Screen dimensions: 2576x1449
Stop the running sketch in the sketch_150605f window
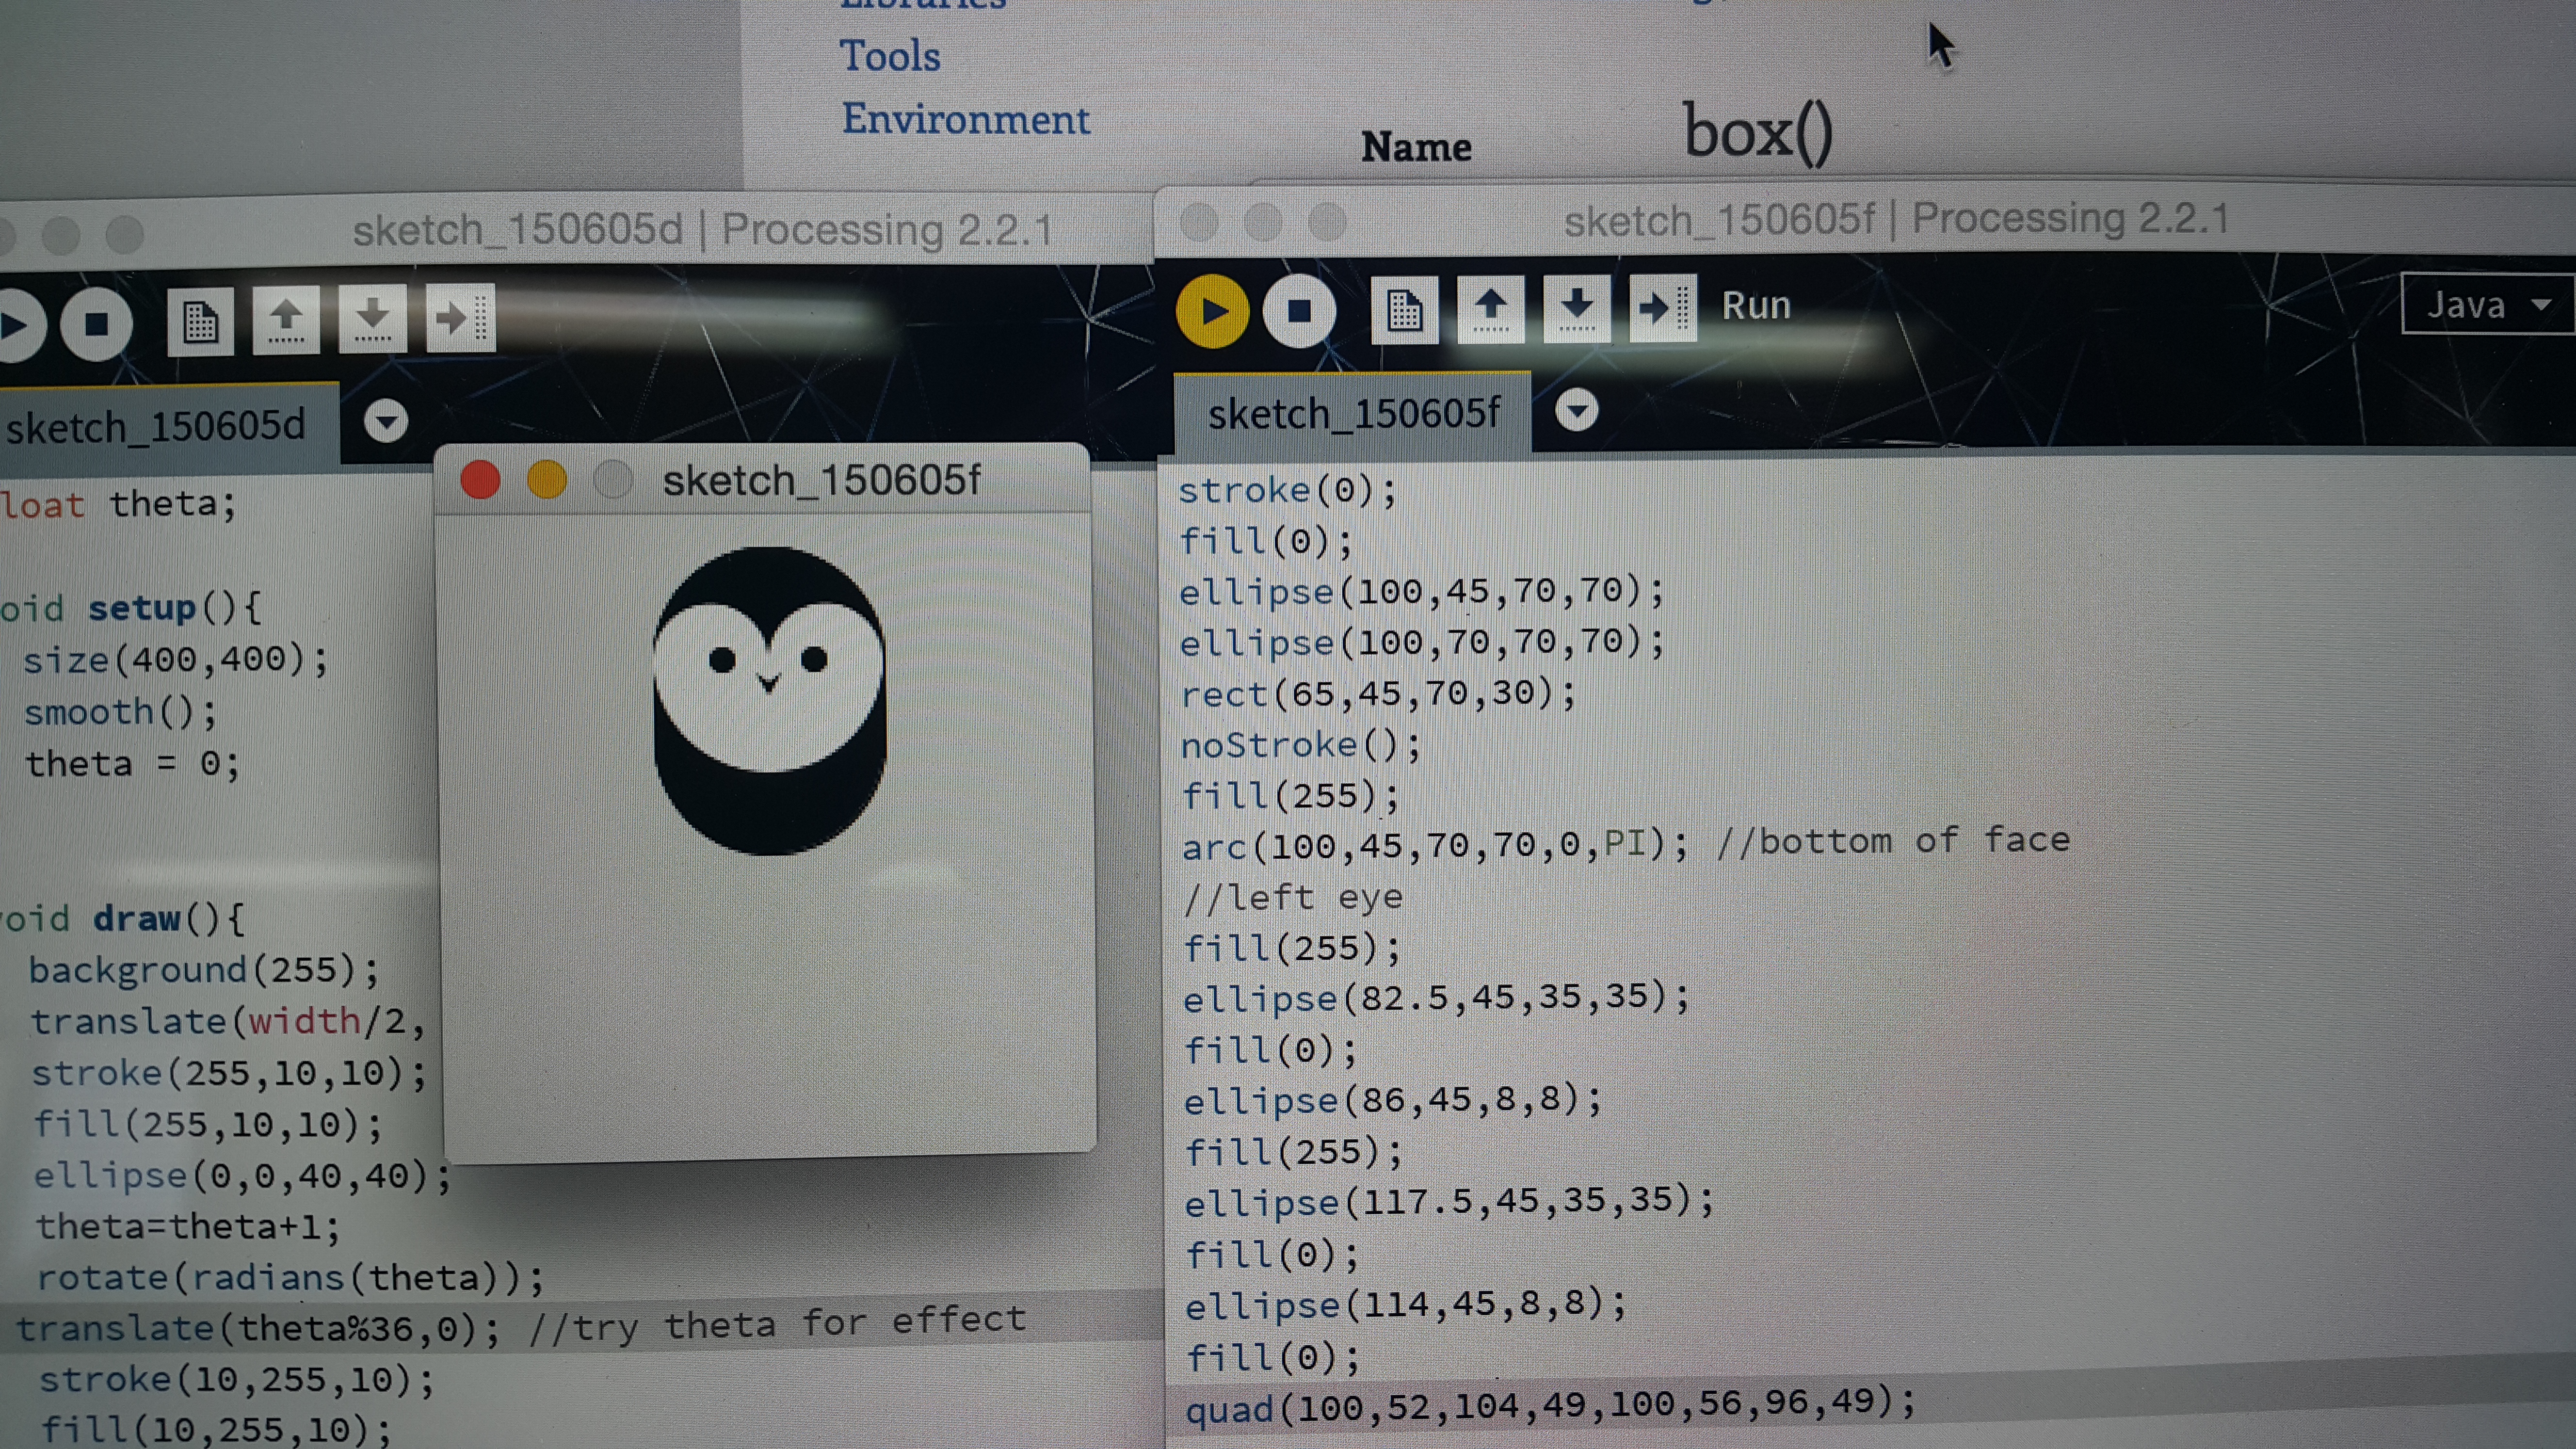(x=1299, y=311)
